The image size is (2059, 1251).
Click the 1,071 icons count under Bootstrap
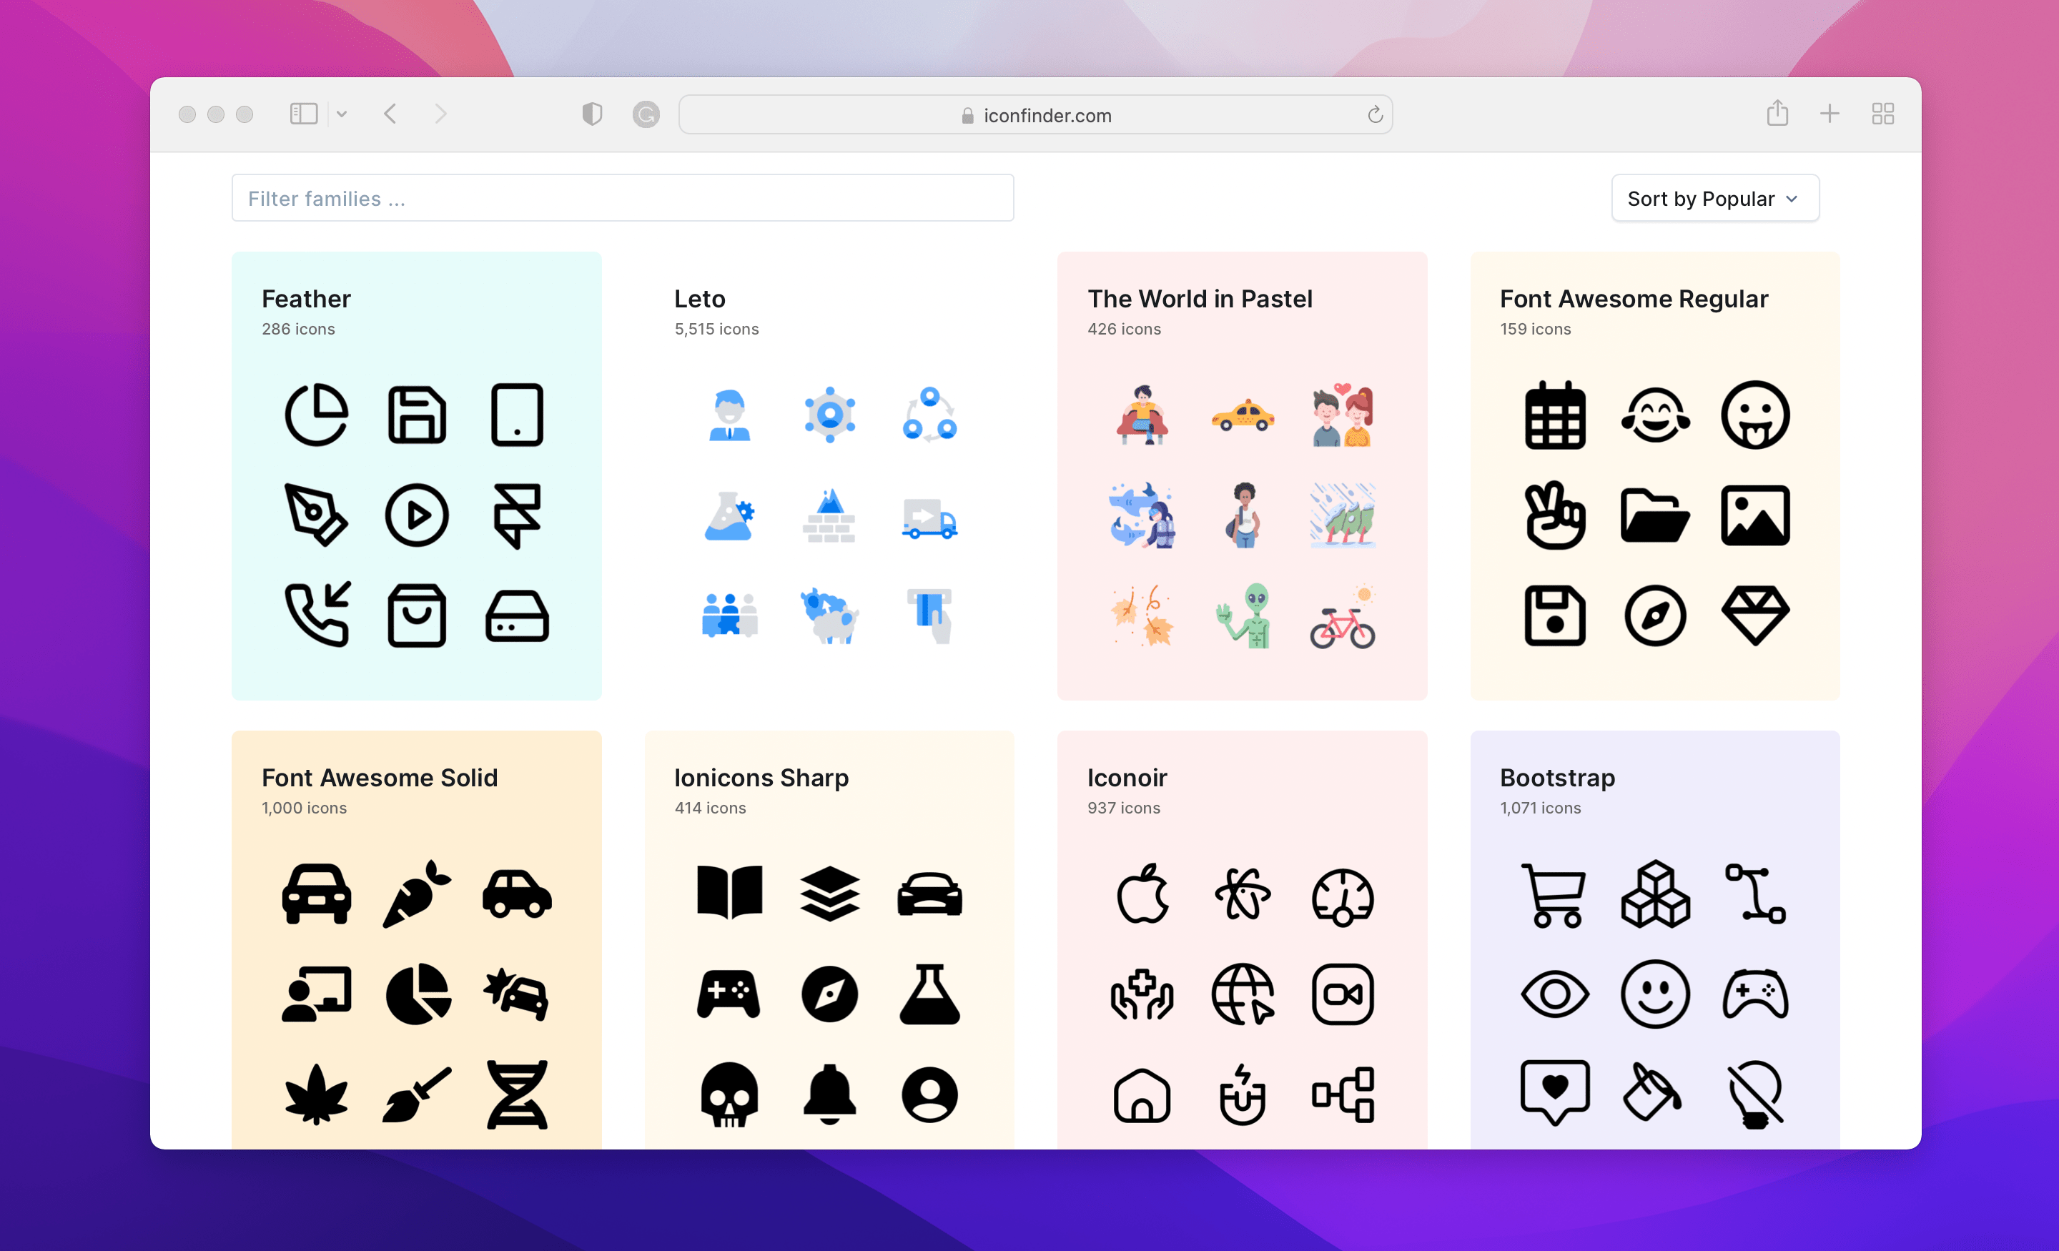[x=1540, y=808]
